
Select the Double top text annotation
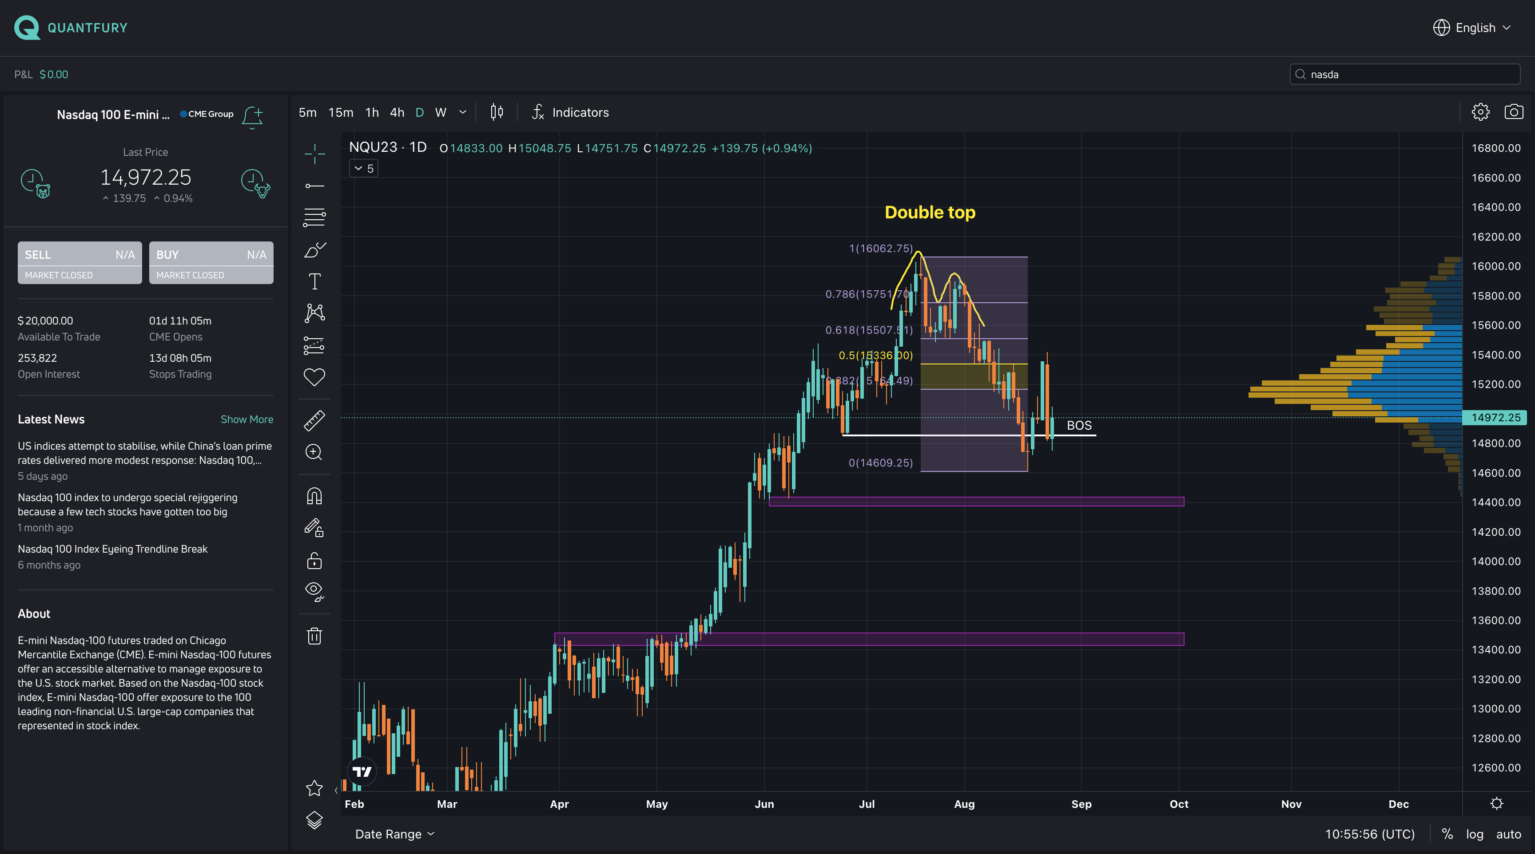click(x=930, y=212)
